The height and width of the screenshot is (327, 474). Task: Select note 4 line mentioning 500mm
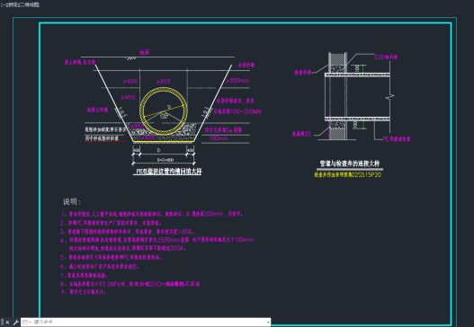point(157,240)
